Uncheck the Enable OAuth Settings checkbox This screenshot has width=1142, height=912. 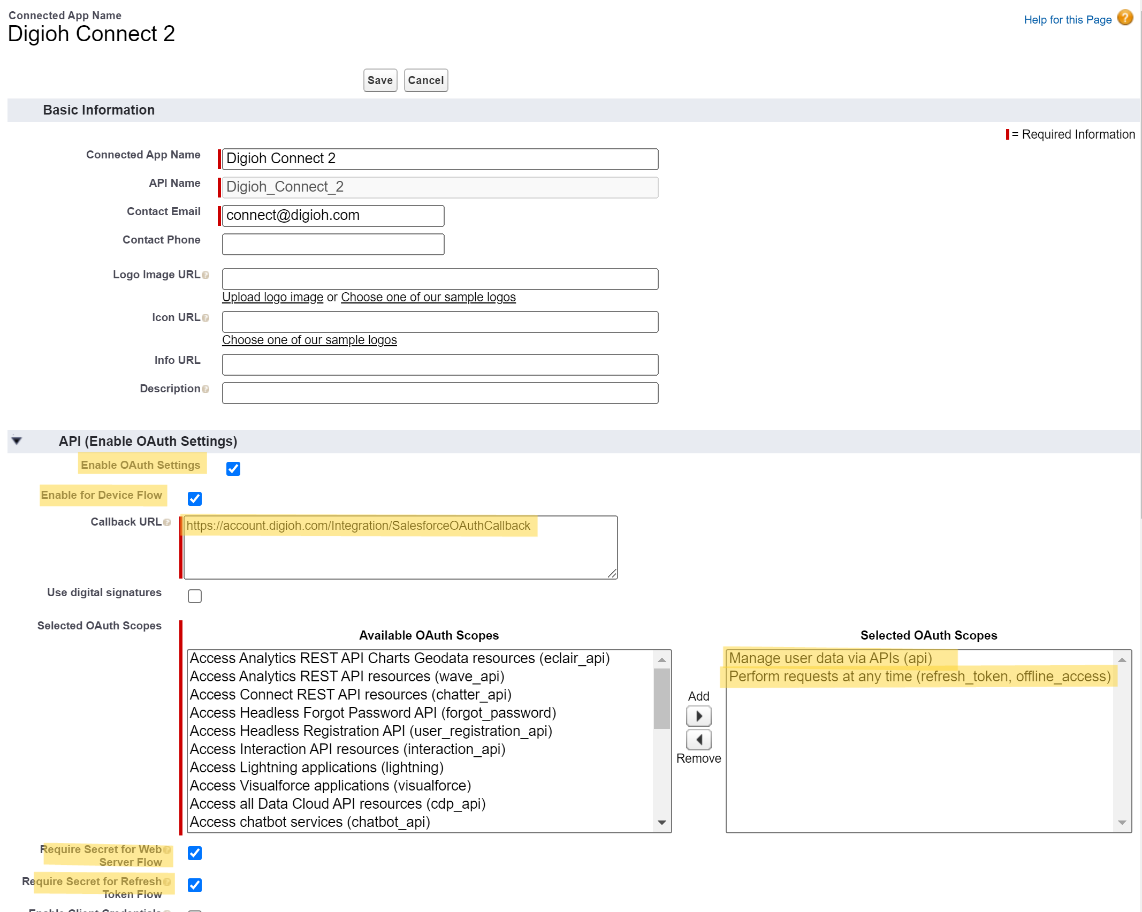coord(233,468)
